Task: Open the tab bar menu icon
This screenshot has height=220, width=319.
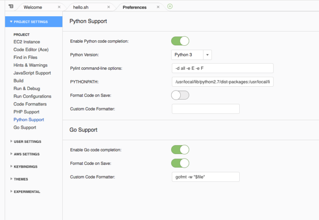Action: 11,6
